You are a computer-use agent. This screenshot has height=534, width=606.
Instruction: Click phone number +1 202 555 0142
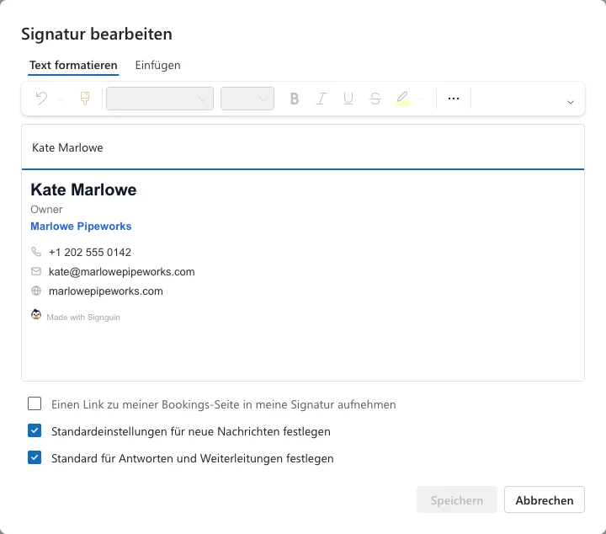[90, 252]
